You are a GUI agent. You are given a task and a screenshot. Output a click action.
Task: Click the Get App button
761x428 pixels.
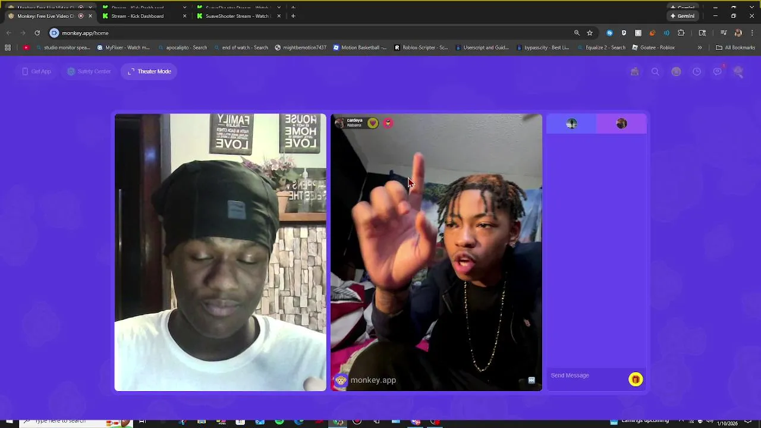coord(36,71)
